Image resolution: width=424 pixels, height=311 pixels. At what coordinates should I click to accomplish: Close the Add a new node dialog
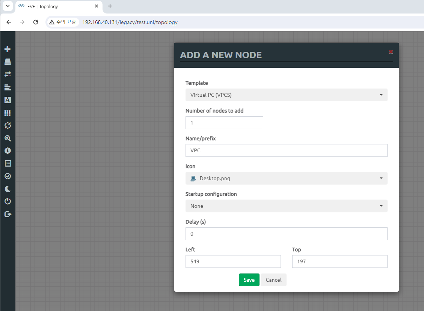click(391, 52)
